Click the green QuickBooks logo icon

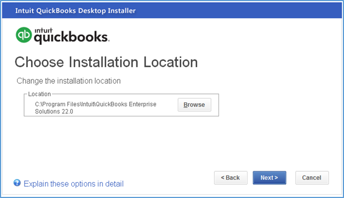point(24,35)
